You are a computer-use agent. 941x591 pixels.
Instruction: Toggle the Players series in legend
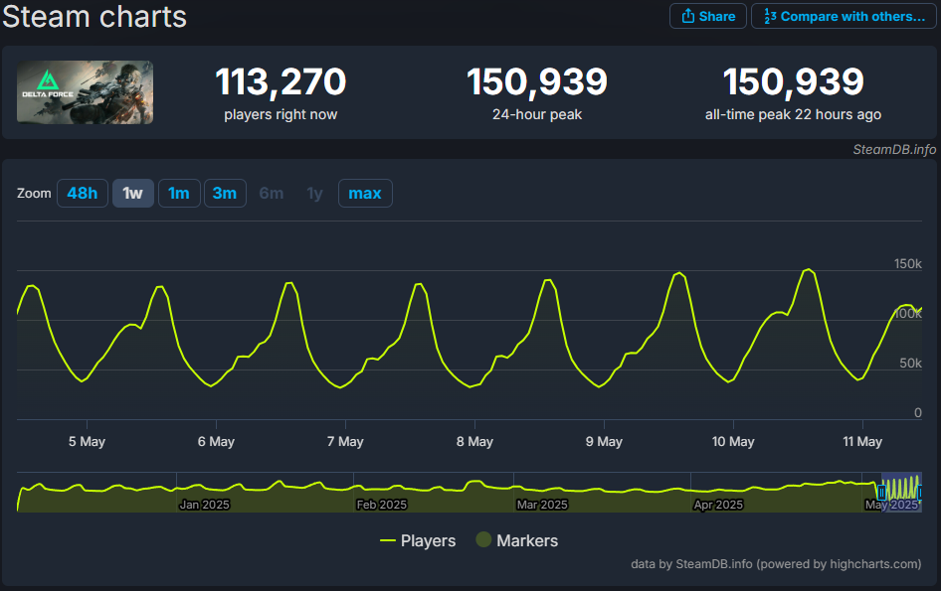418,540
